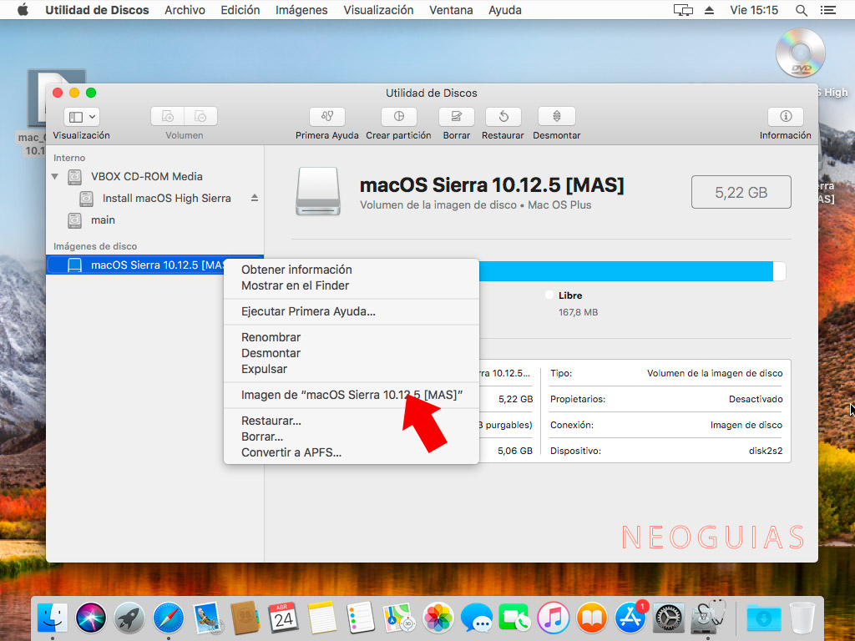Select the main disk in sidebar
This screenshot has width=855, height=641.
[103, 220]
